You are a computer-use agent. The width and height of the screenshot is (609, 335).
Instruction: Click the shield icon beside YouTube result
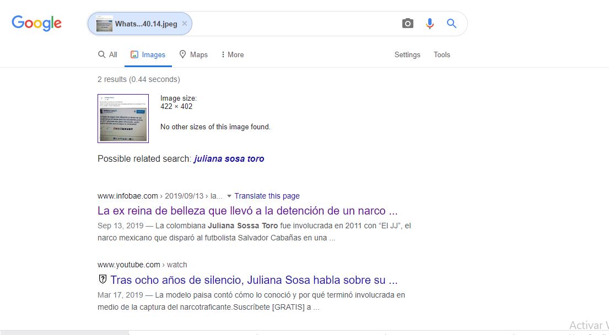(102, 279)
